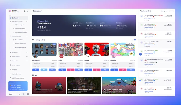
Task: Expand the Opensea section chevron
Action: 27,52
